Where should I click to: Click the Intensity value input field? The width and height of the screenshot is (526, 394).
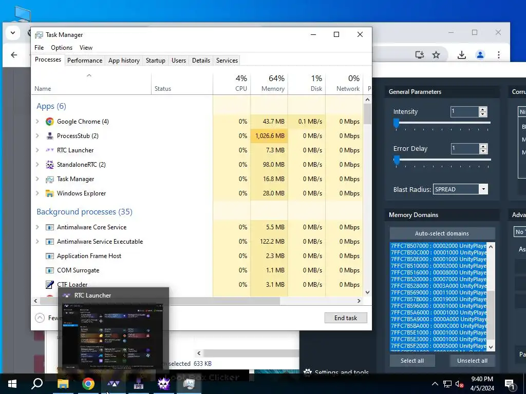[x=464, y=111]
